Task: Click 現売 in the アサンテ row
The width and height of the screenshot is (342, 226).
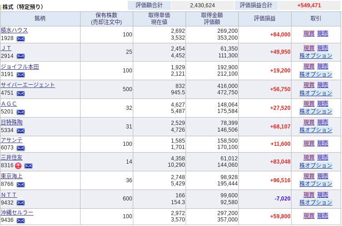Action: (x=322, y=144)
